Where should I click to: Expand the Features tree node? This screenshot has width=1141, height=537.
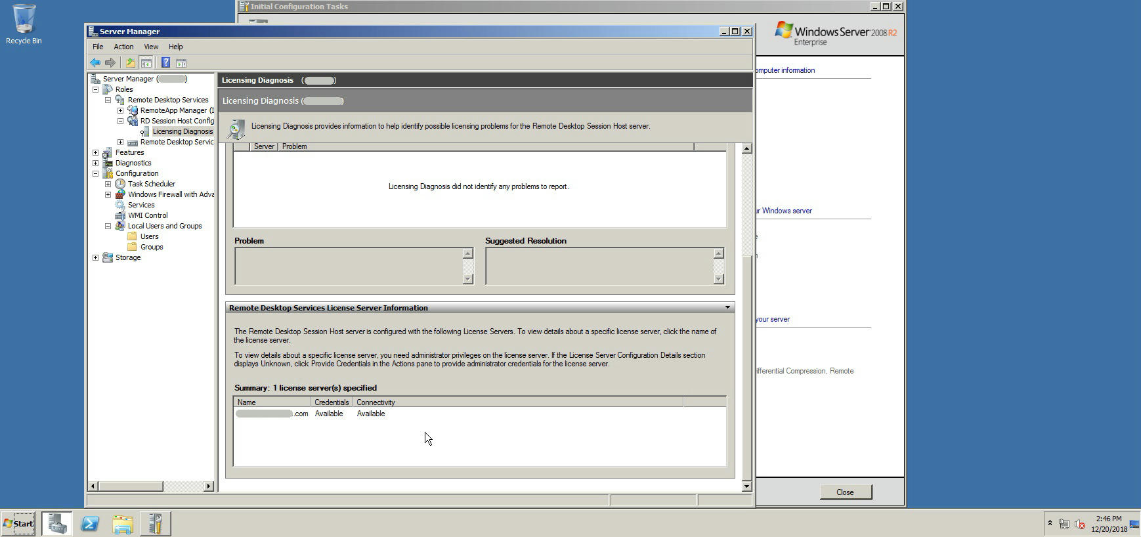(x=96, y=152)
